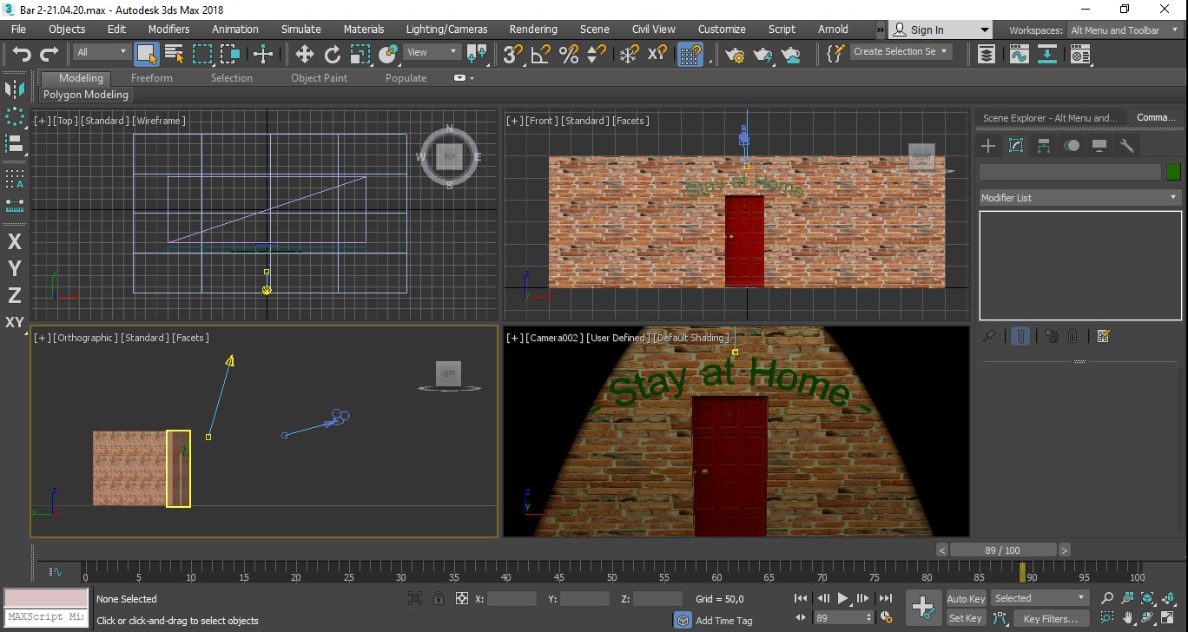Image resolution: width=1188 pixels, height=632 pixels.
Task: Click the Set Key button
Action: point(966,618)
